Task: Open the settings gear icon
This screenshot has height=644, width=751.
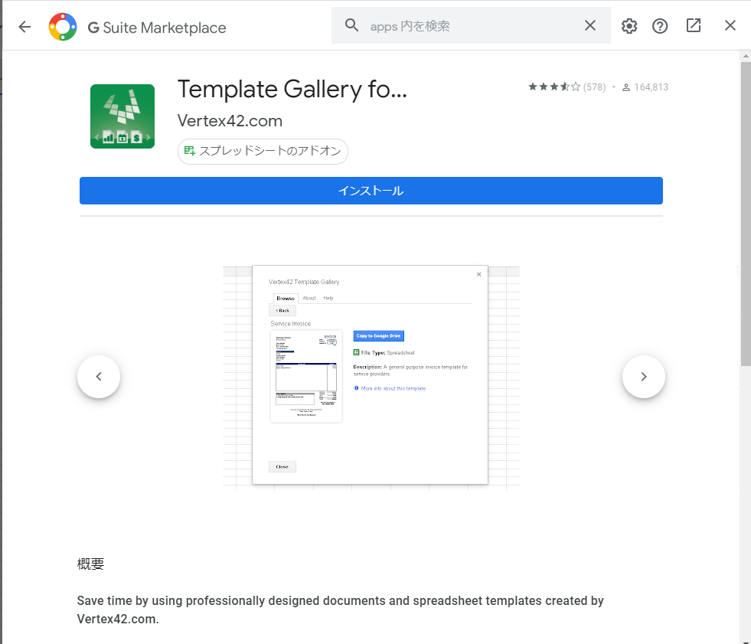Action: point(629,26)
